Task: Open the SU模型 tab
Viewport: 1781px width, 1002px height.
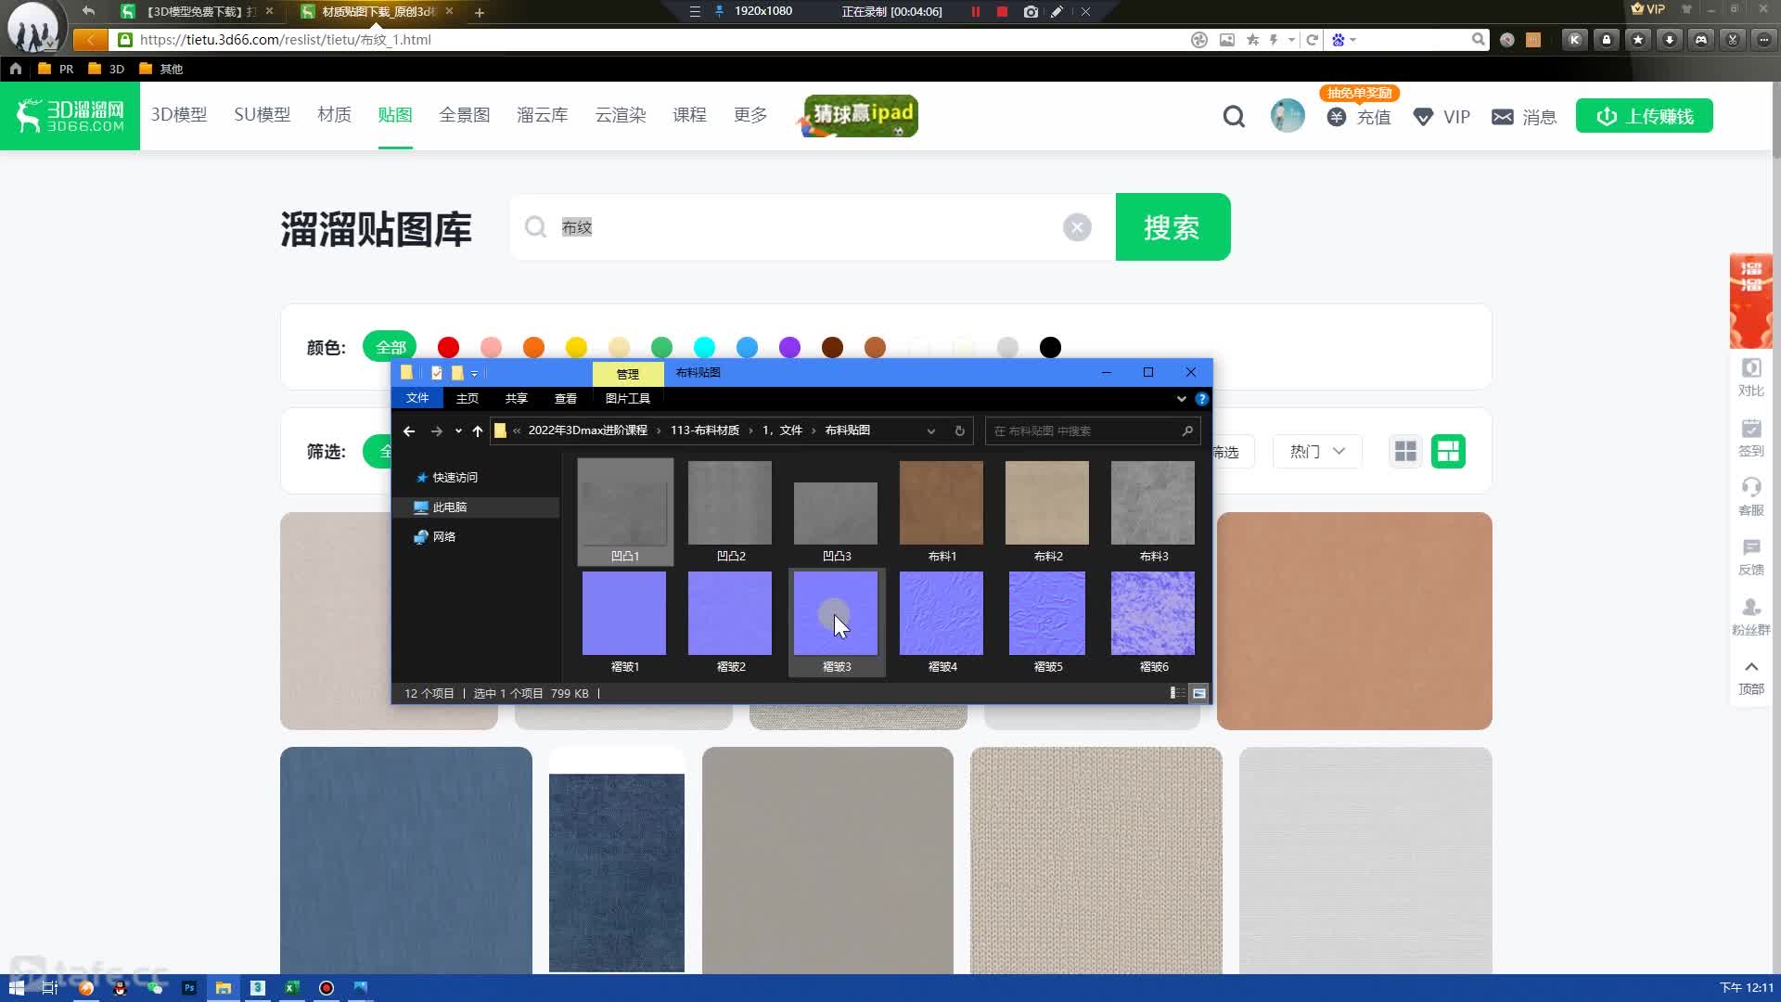Action: tap(263, 115)
